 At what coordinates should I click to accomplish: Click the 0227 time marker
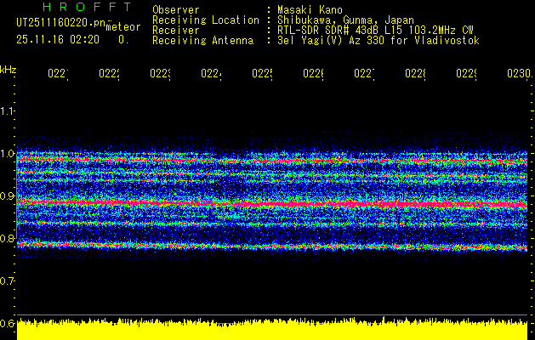364,74
